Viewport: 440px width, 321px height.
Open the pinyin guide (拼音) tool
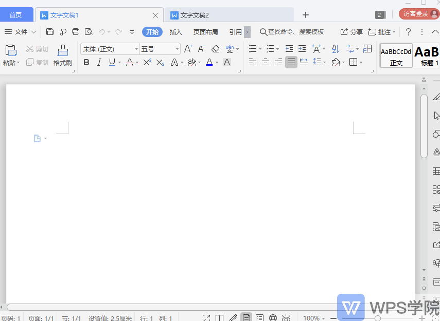pos(230,49)
